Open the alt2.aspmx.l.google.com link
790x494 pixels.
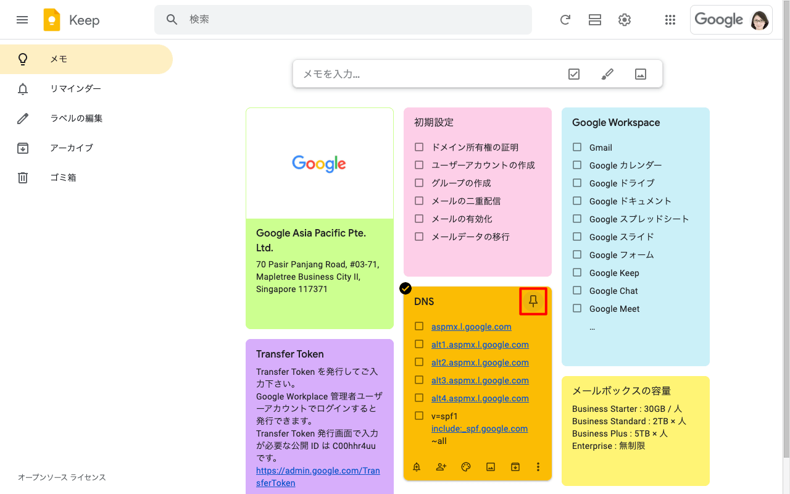click(480, 362)
